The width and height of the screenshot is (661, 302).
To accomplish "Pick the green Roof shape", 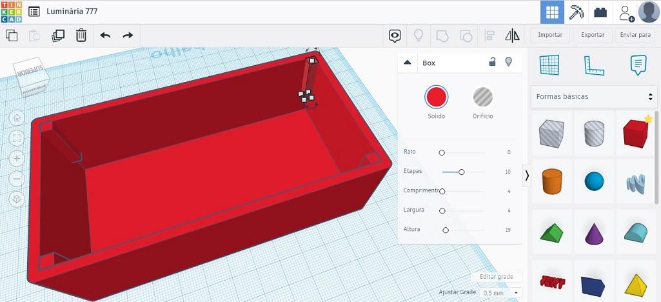I will click(551, 233).
